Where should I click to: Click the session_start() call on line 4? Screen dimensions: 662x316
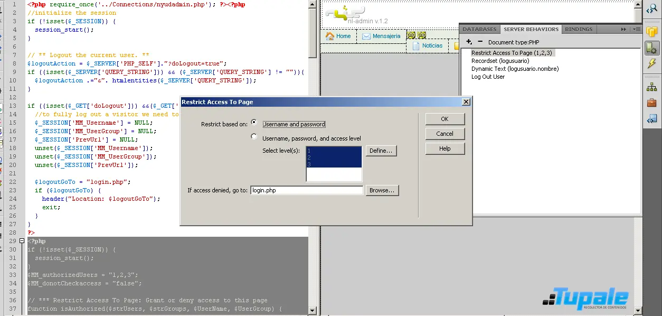64,30
